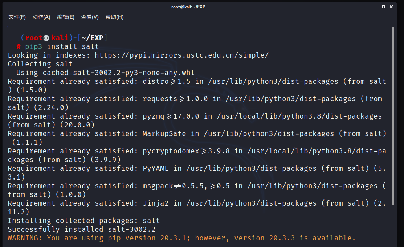
Task: Click the salt-3002.2-py3-none-any.whl filename
Action: click(x=134, y=73)
